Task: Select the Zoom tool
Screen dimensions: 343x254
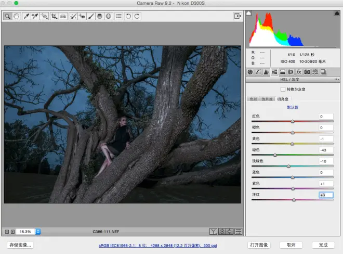Action: coord(7,16)
